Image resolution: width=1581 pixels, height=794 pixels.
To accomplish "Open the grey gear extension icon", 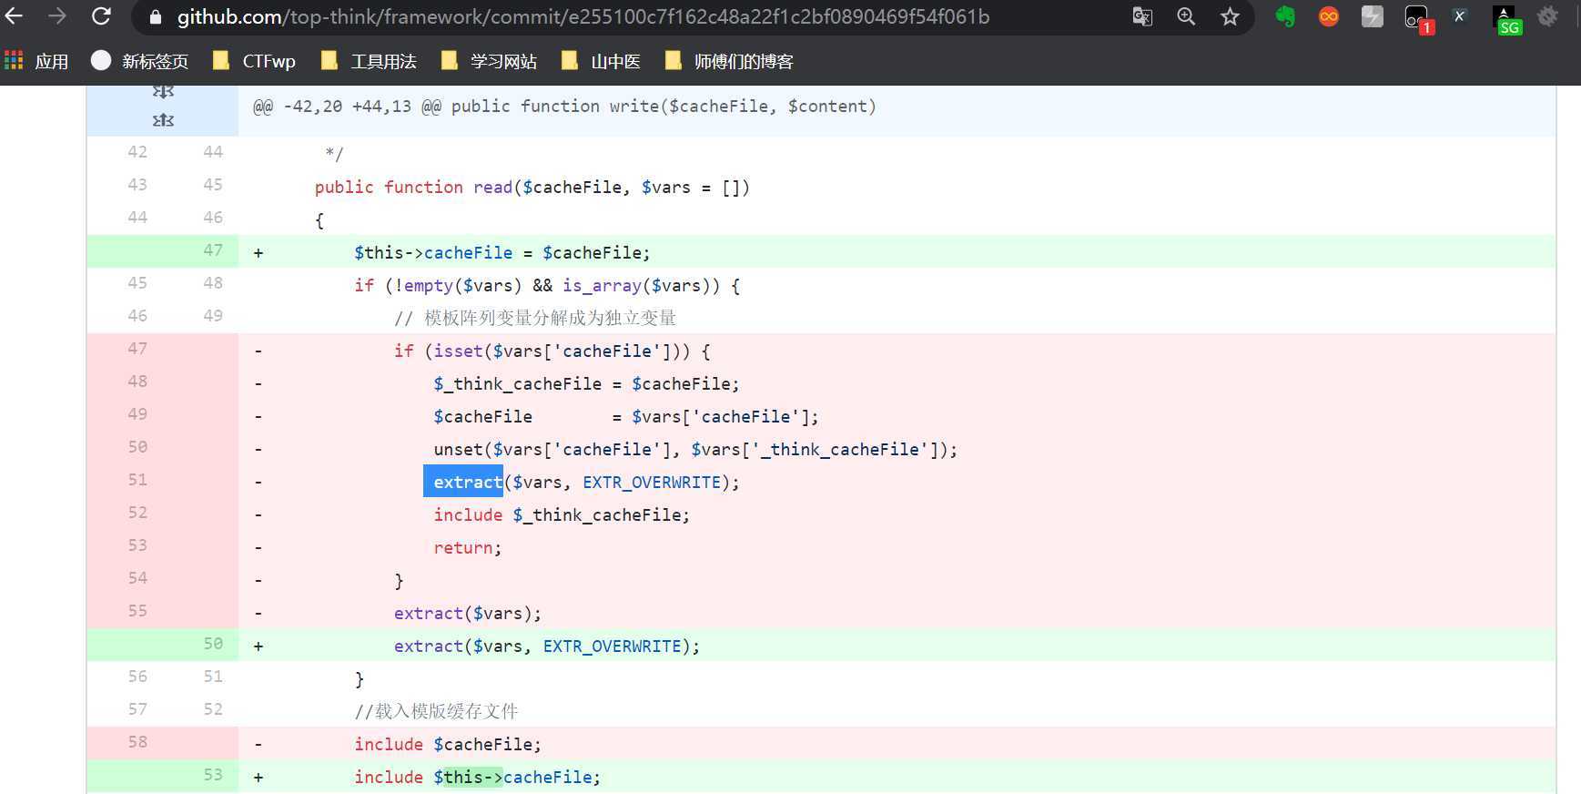I will 1547,16.
